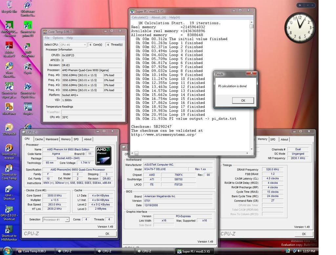The height and width of the screenshot is (255, 336).
Task: Click the analog clock desktop gadget
Action: tap(300, 27)
